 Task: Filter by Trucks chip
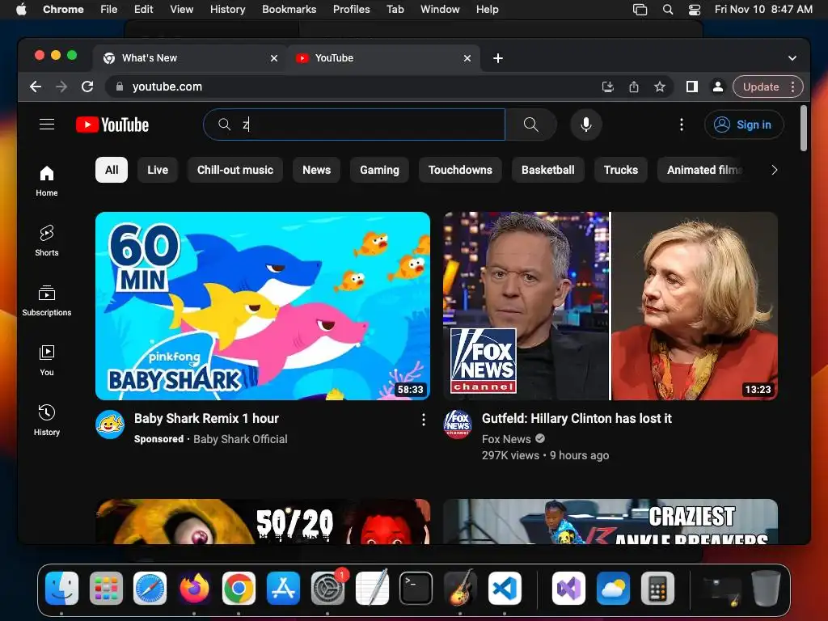(620, 170)
